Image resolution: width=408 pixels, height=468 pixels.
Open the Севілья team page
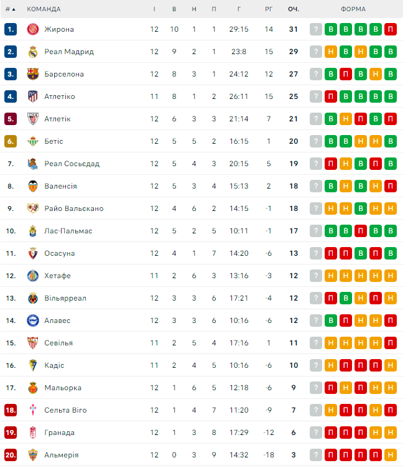58,343
